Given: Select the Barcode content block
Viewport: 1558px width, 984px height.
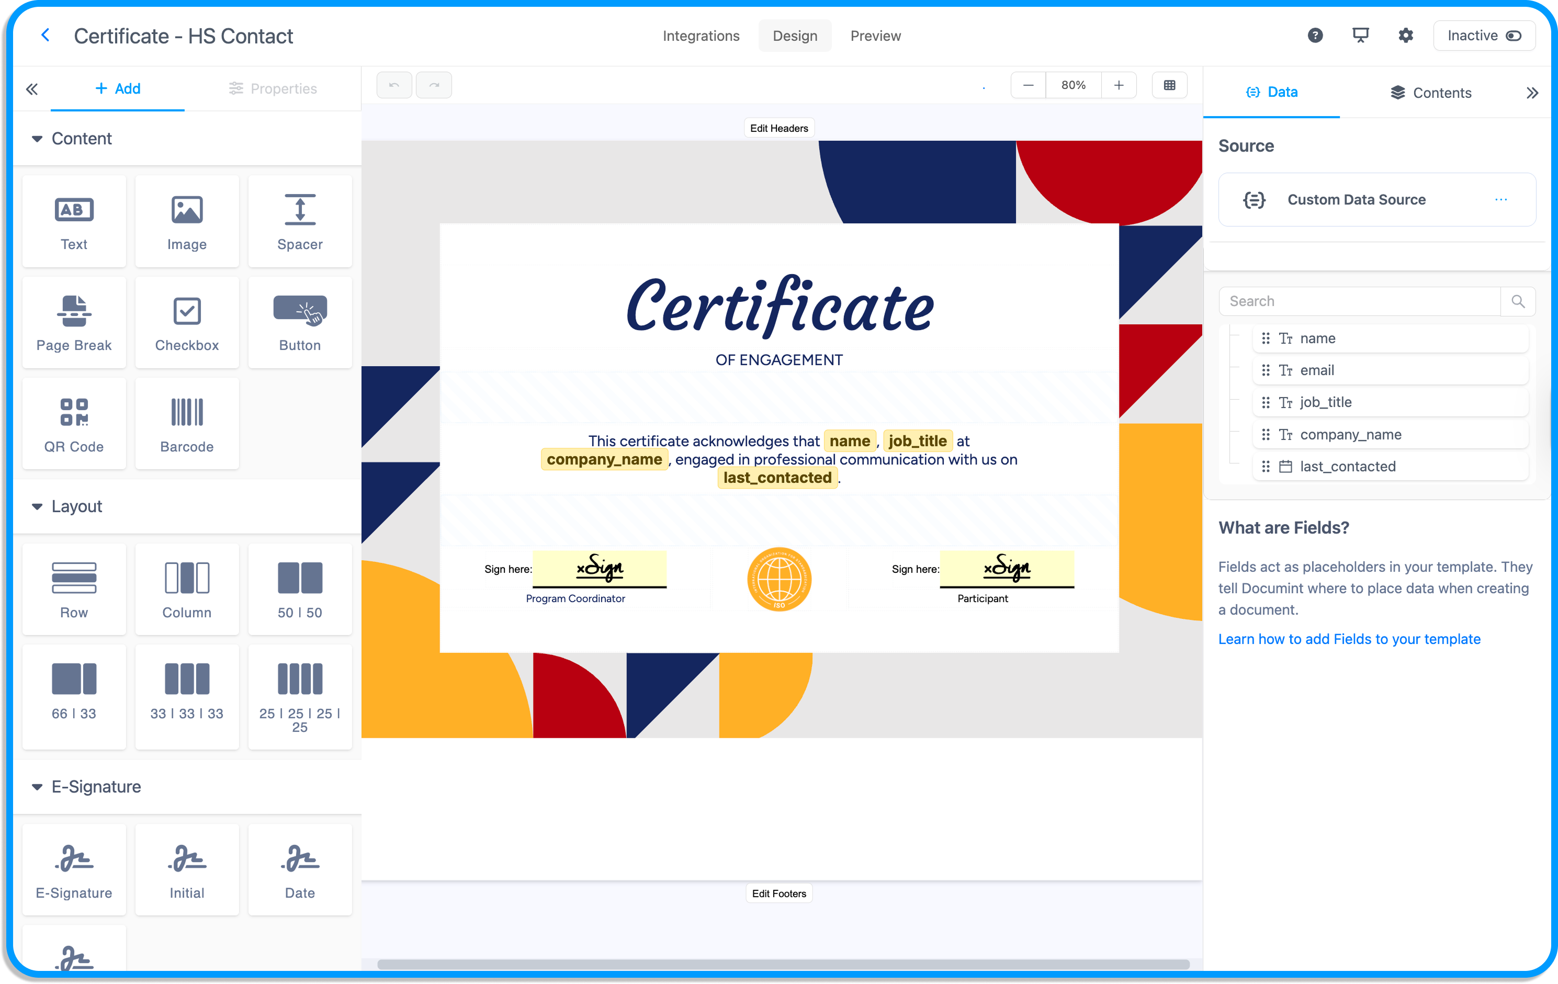Looking at the screenshot, I should (x=186, y=423).
